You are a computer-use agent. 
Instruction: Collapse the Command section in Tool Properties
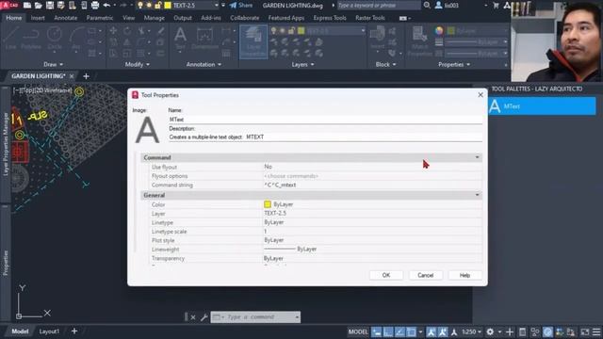tap(478, 157)
